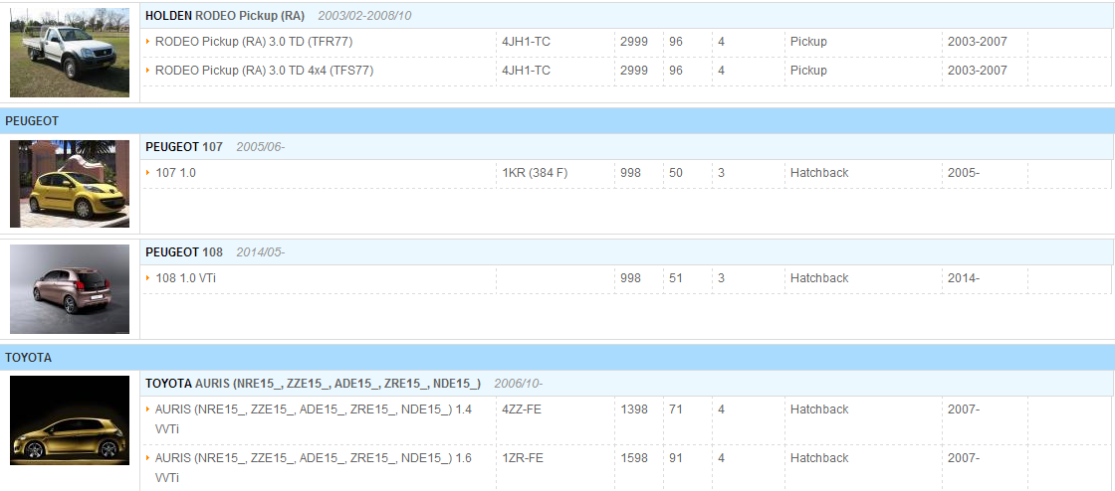Image resolution: width=1115 pixels, height=491 pixels.
Task: Click engine code 1KR (384 F)
Action: (535, 172)
